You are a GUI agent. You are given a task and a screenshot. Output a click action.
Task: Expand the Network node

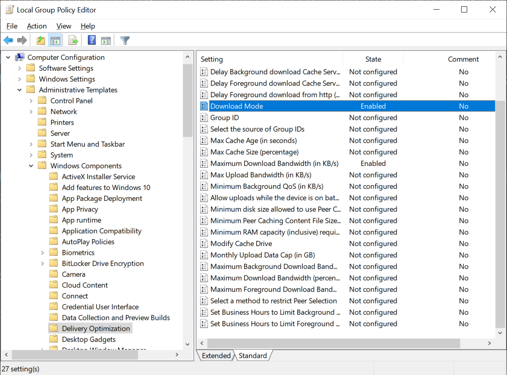click(x=31, y=112)
